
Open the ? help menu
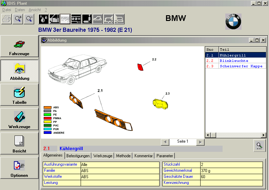[46, 10]
